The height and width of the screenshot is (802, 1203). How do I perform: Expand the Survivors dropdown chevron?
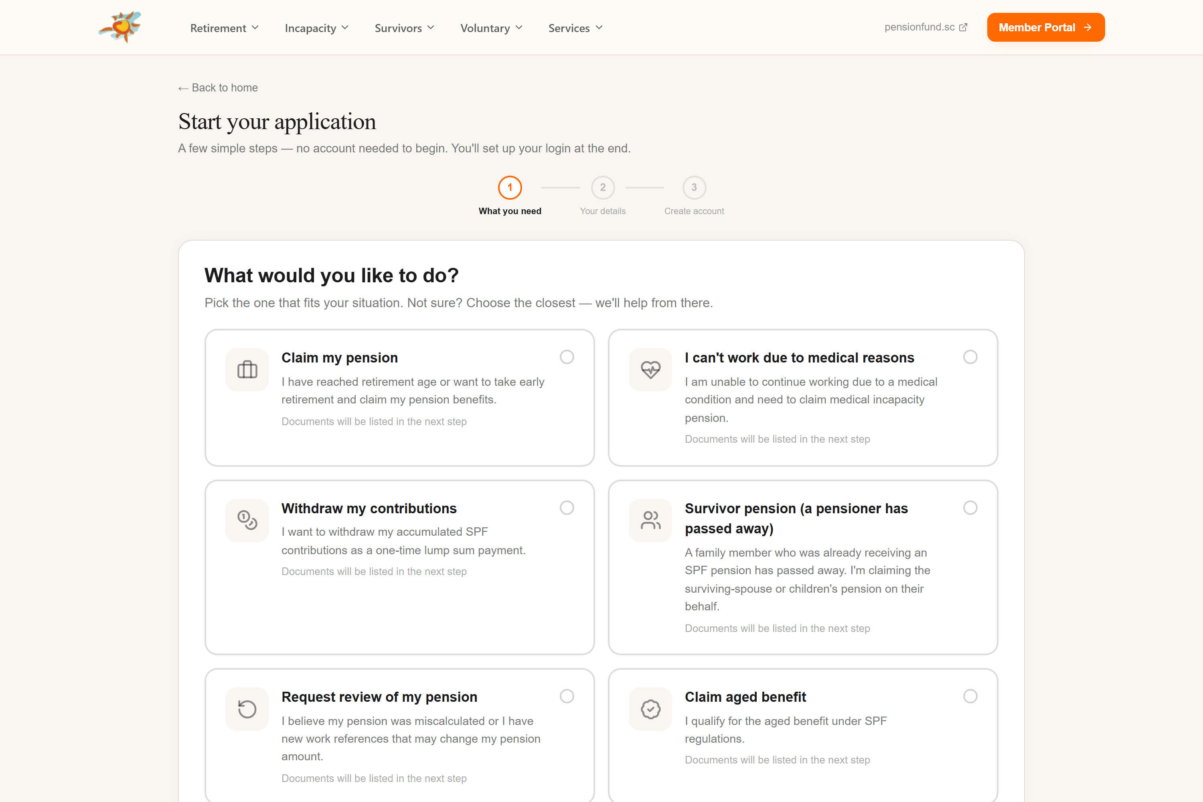click(x=431, y=28)
